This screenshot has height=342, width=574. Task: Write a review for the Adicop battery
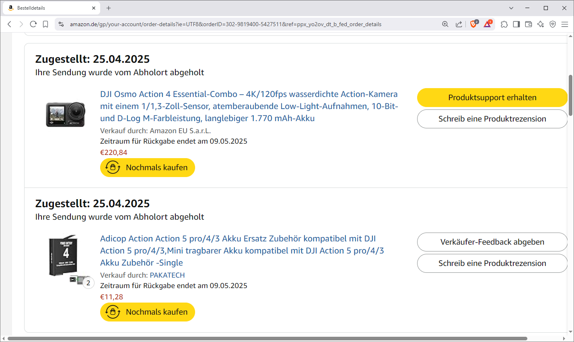click(x=492, y=263)
